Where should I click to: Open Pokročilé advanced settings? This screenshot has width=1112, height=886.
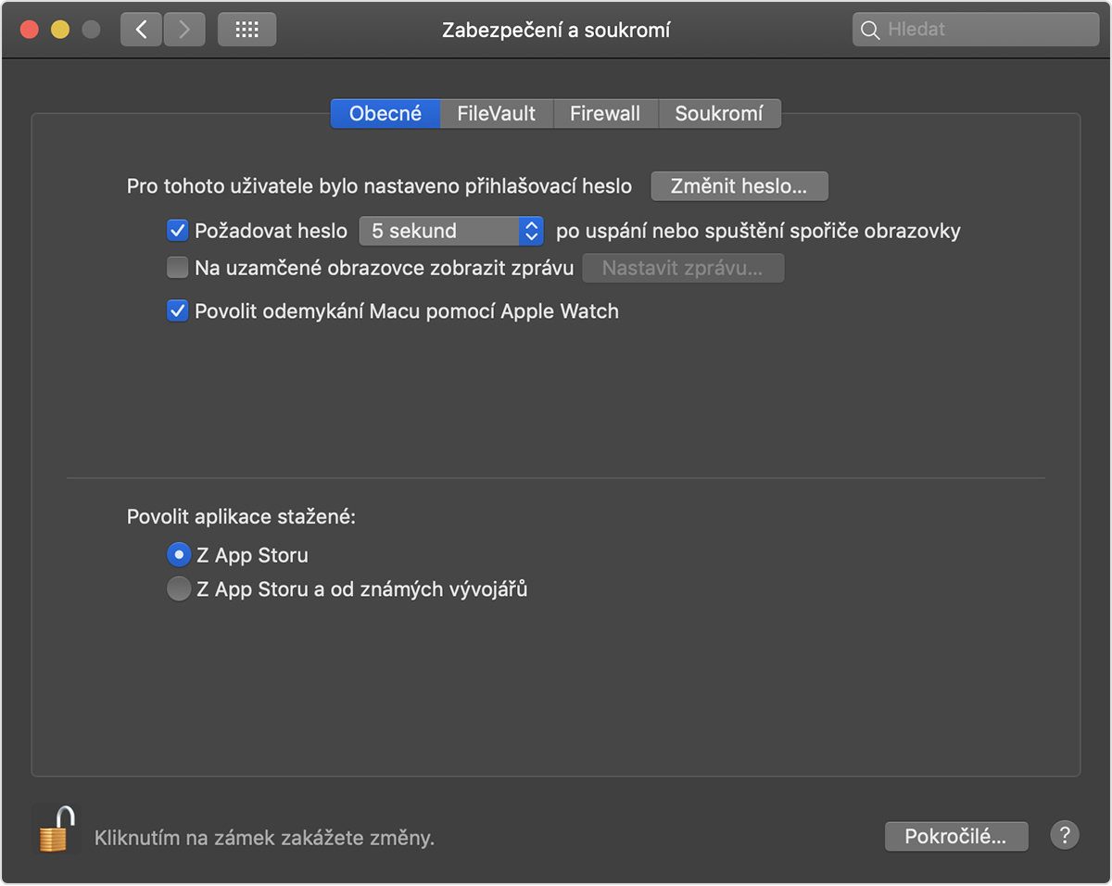tap(955, 836)
